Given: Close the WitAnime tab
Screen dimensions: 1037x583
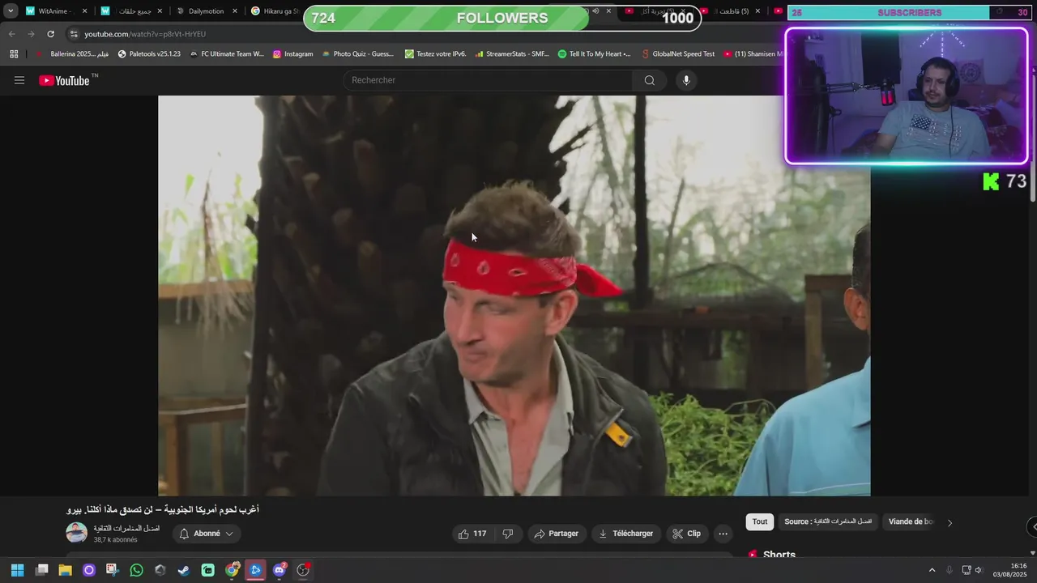Looking at the screenshot, I should tap(84, 11).
